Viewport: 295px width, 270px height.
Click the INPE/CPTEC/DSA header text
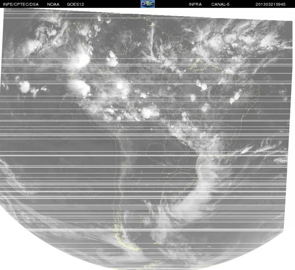tap(21, 4)
